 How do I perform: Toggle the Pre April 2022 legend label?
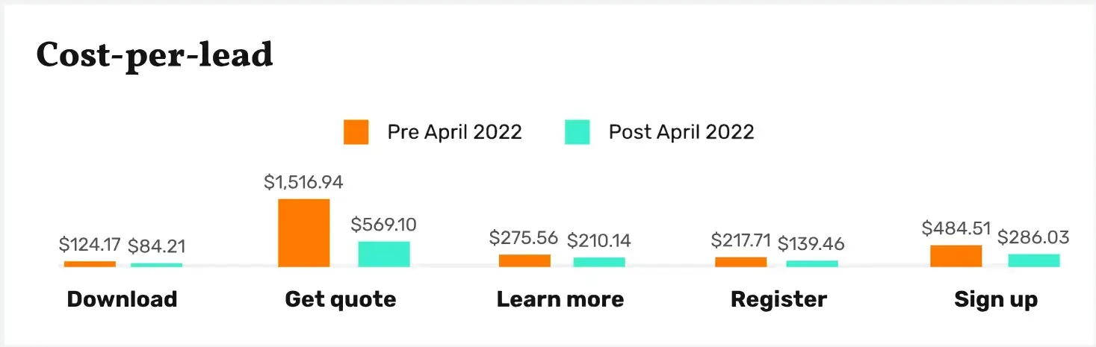click(454, 133)
